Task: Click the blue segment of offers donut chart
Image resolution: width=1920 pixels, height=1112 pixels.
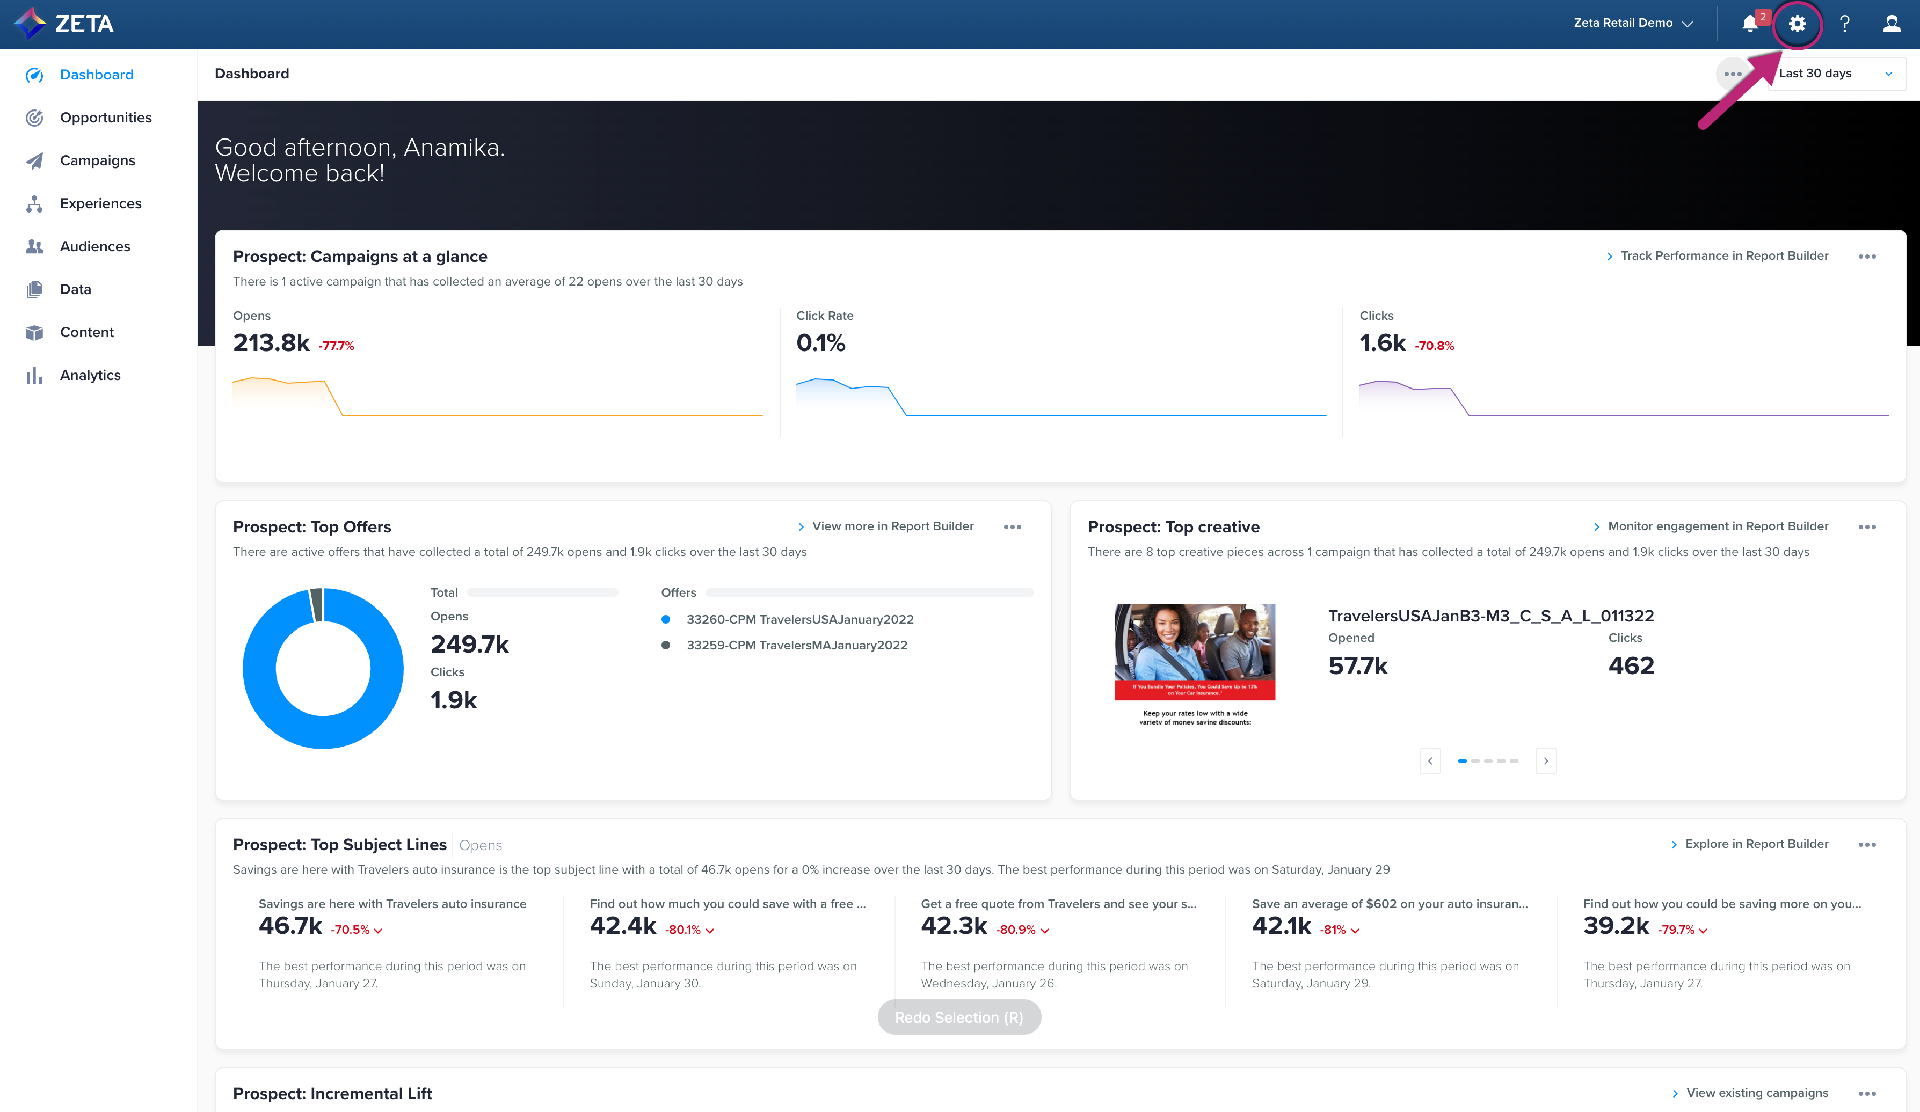Action: tap(323, 733)
